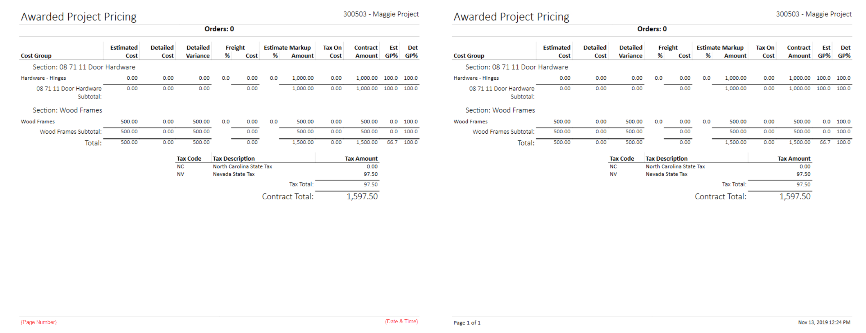Click NV tax code in right report

click(613, 174)
